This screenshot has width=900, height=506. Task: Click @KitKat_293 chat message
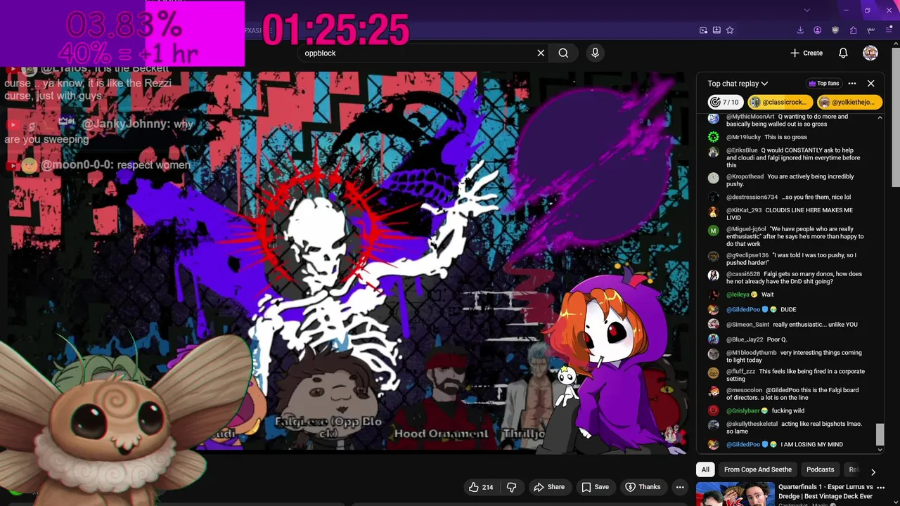790,214
